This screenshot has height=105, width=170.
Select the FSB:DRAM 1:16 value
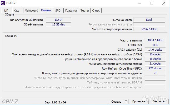point(155,45)
